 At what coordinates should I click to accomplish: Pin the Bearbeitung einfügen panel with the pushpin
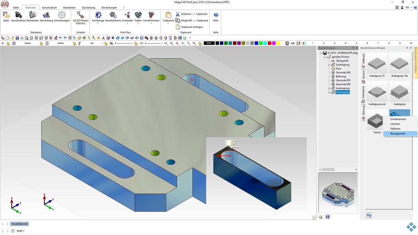coord(407,48)
